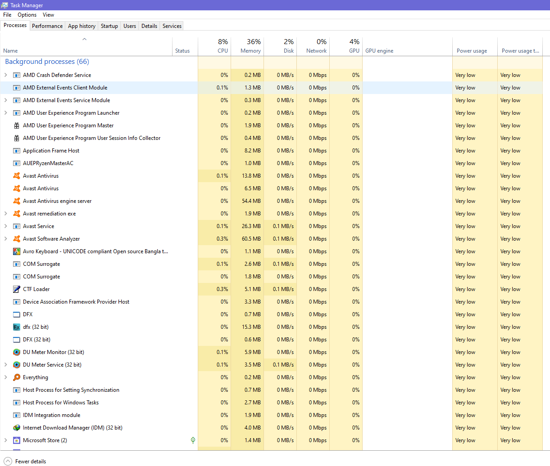Image resolution: width=550 pixels, height=466 pixels.
Task: Expand the DU Meter Service entry
Action: pyautogui.click(x=6, y=365)
